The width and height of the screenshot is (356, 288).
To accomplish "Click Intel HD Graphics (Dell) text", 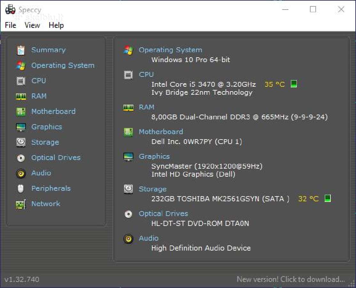I will (x=193, y=174).
